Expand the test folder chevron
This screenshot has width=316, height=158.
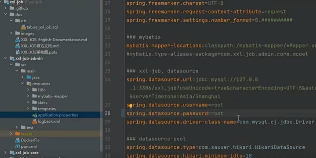(17, 127)
